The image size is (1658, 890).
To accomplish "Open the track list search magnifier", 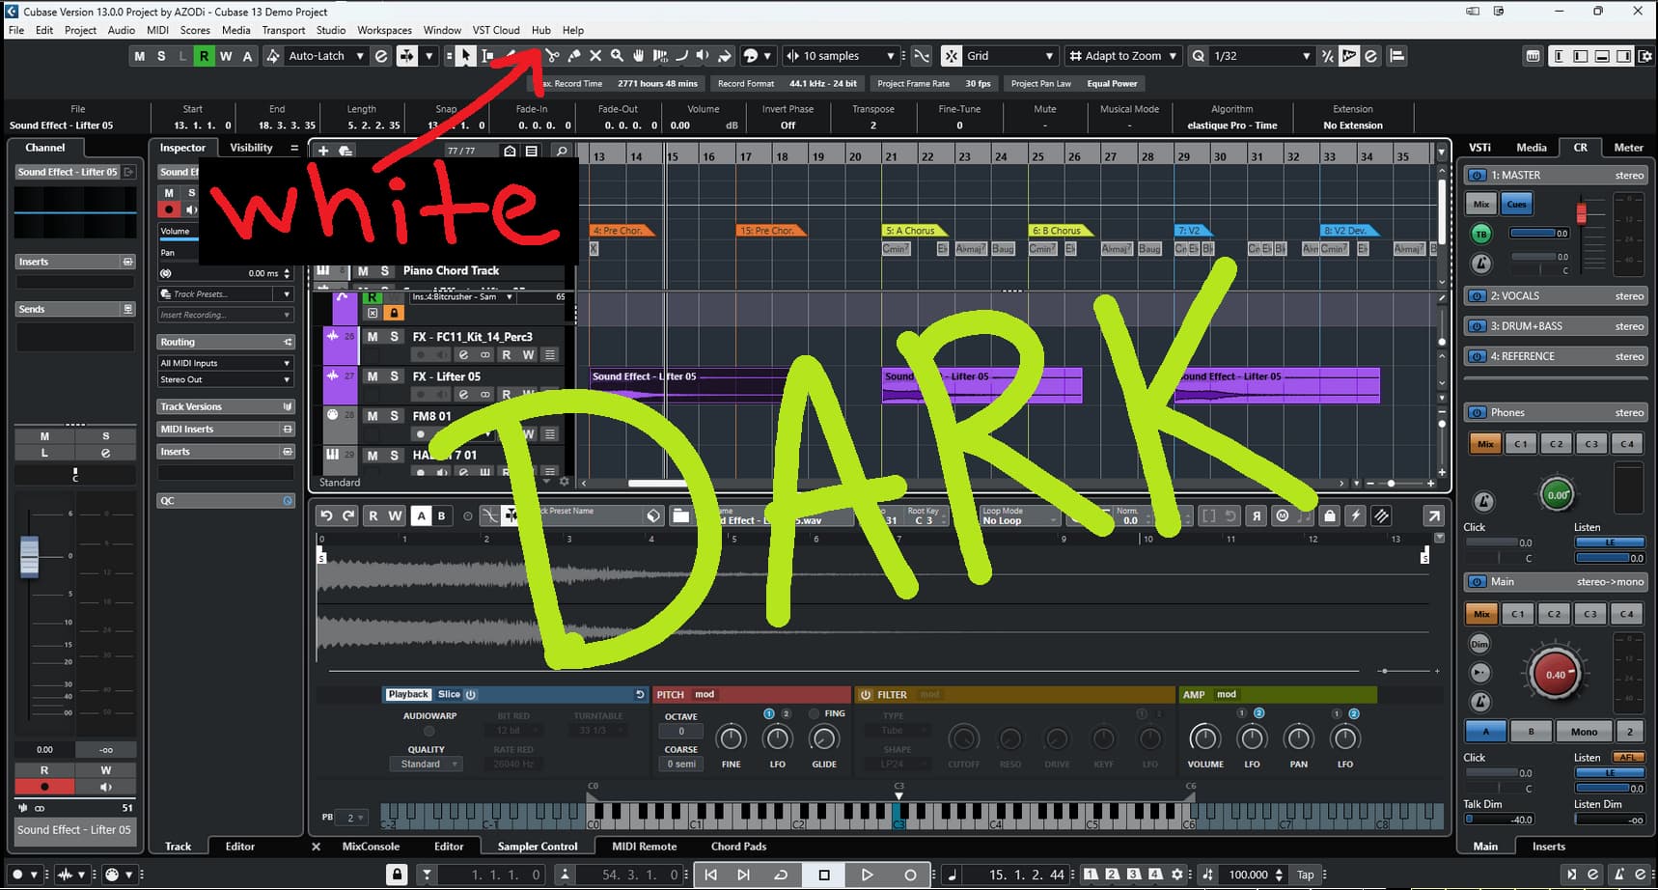I will pos(561,151).
